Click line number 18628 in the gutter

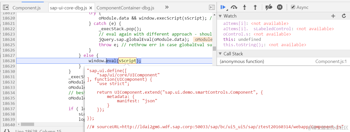[x=8, y=61]
